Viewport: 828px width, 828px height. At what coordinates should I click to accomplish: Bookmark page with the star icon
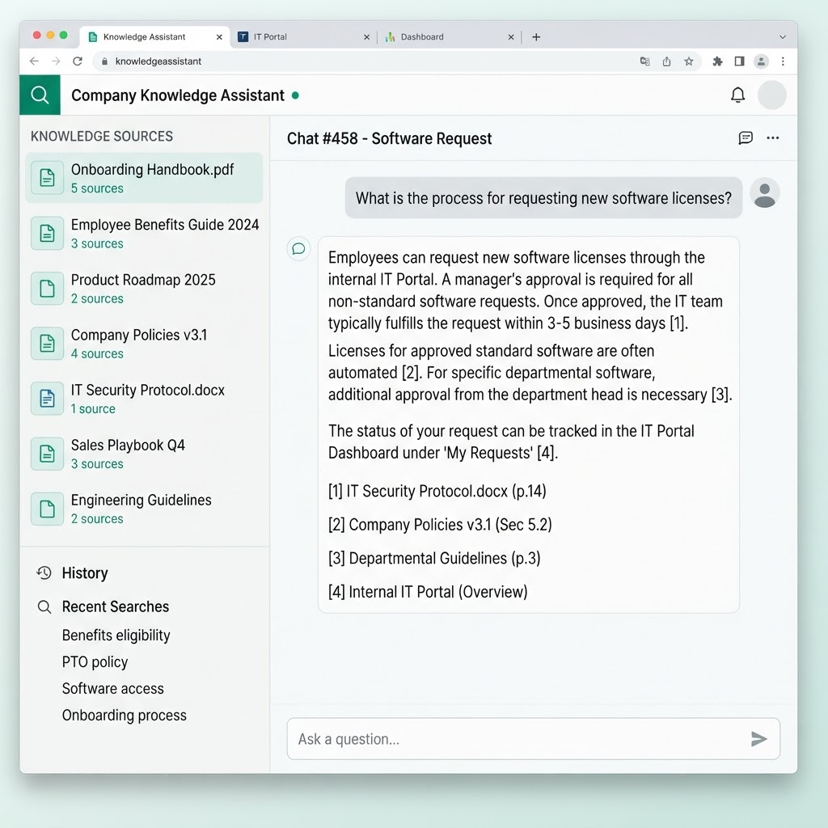pos(689,61)
